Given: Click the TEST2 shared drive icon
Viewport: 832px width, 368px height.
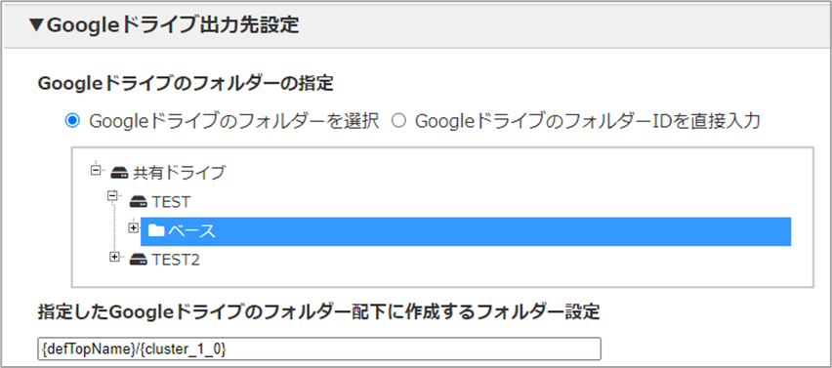Looking at the screenshot, I should point(139,260).
